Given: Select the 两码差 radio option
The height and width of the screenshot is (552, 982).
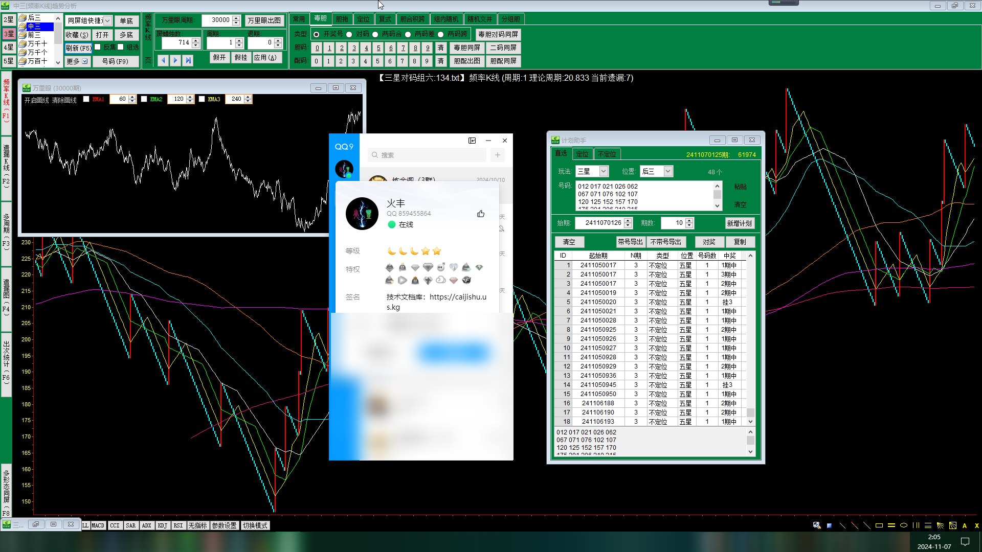Looking at the screenshot, I should click(408, 34).
